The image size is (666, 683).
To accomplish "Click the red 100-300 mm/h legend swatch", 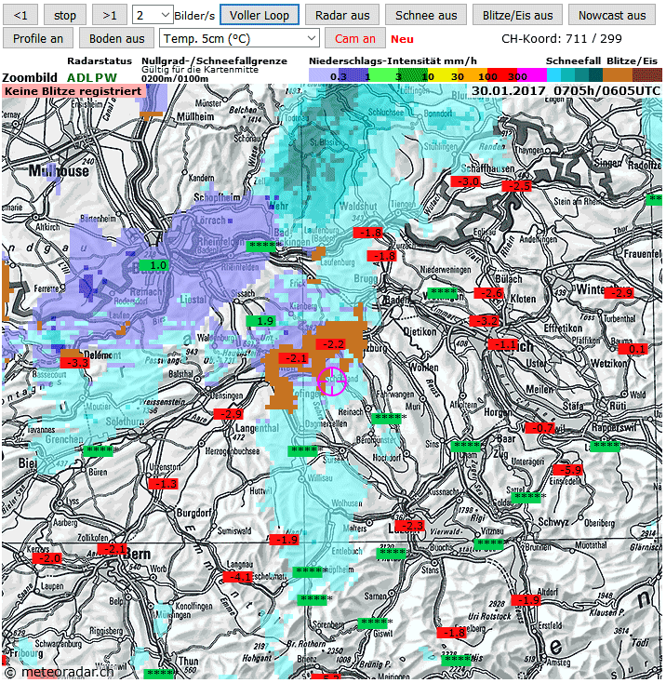I will pyautogui.click(x=502, y=75).
